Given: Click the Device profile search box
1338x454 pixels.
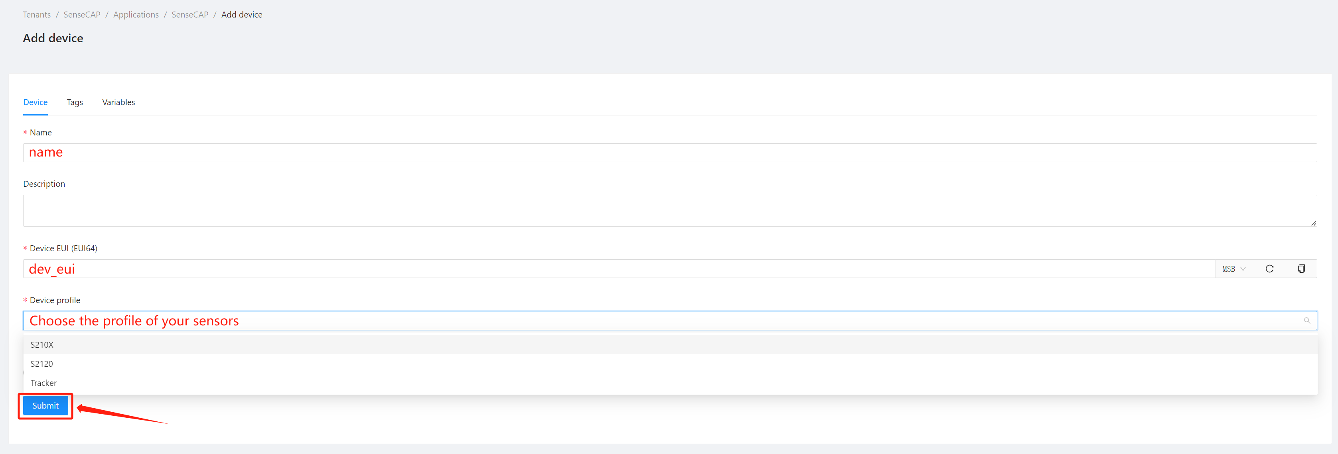Looking at the screenshot, I should (670, 321).
